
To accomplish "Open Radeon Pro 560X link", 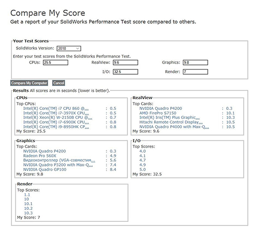I will 40,156.
